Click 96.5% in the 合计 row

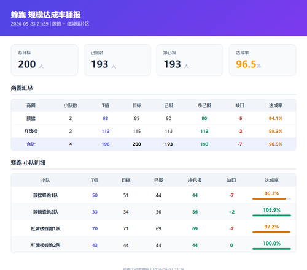[x=276, y=144]
